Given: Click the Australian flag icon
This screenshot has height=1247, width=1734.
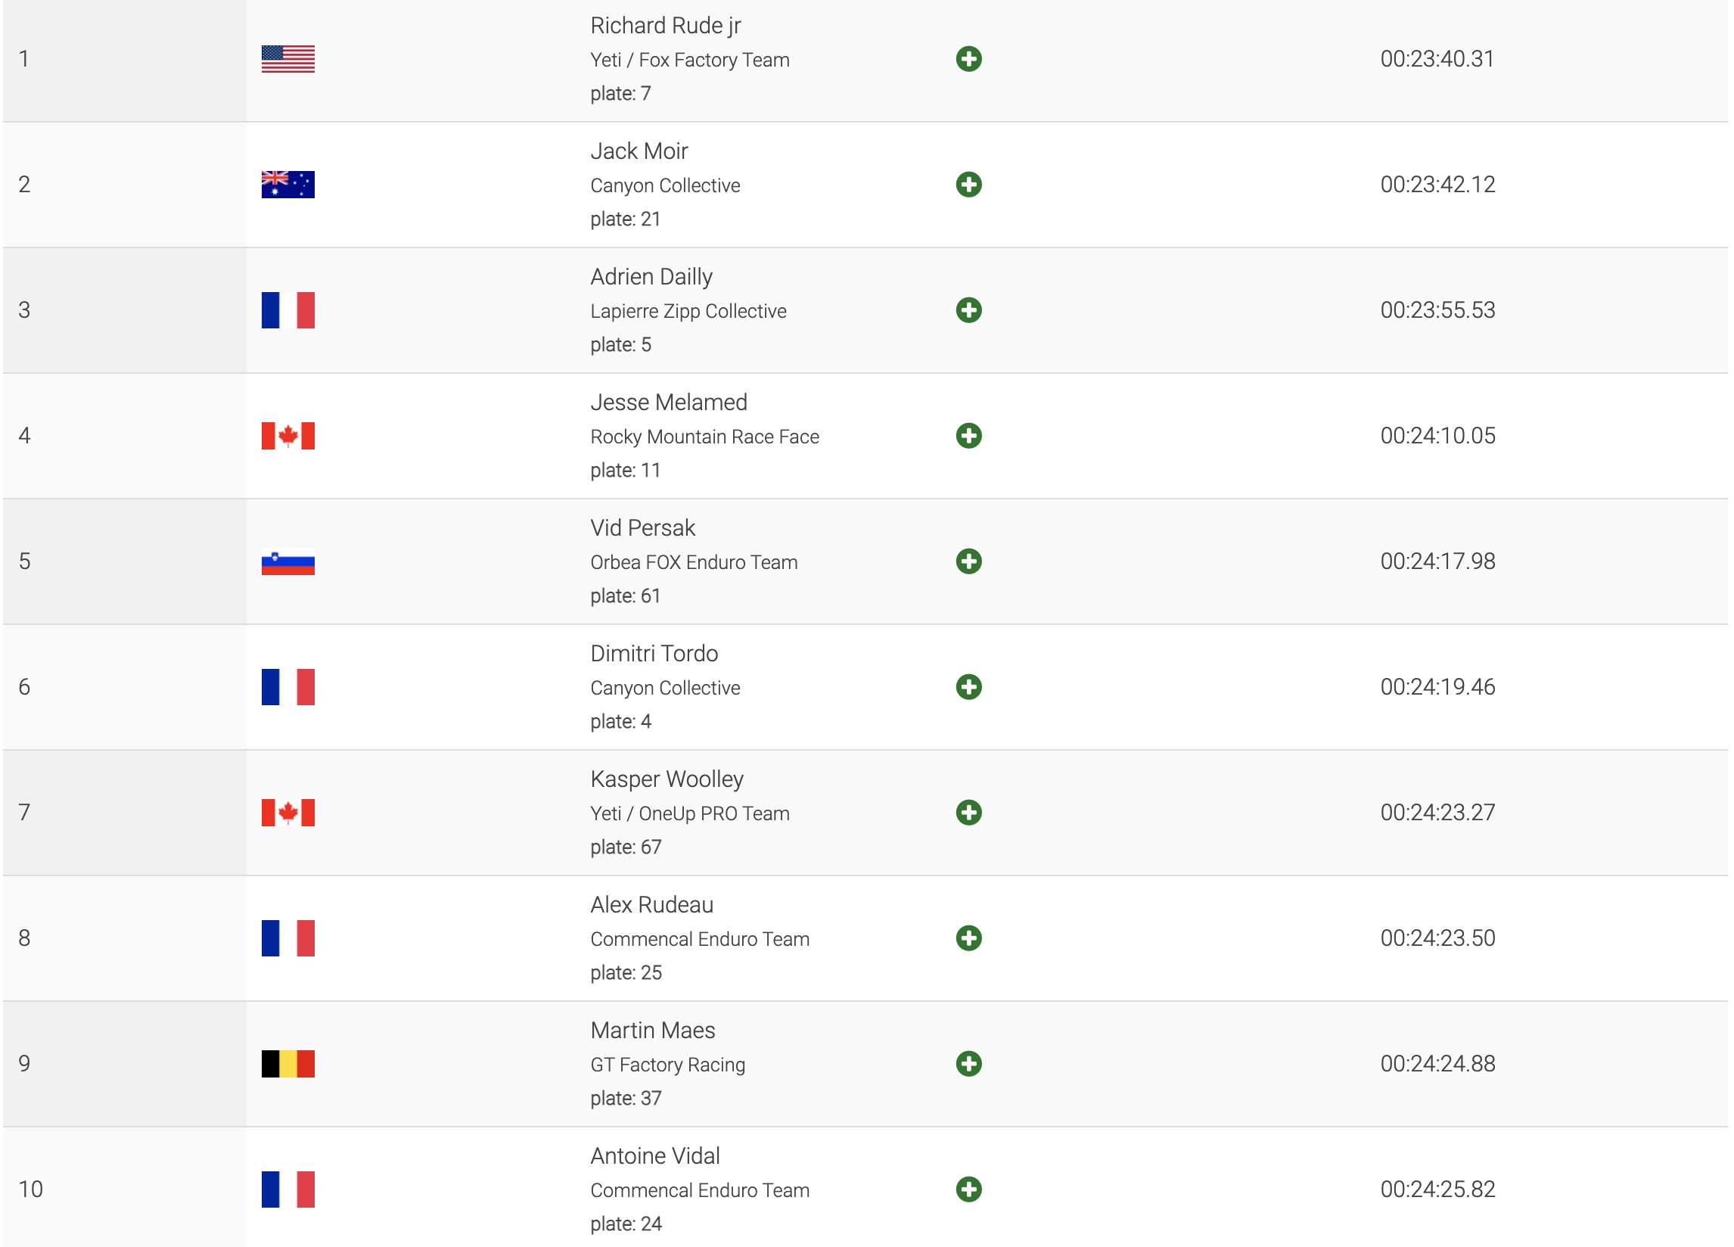Looking at the screenshot, I should (287, 185).
